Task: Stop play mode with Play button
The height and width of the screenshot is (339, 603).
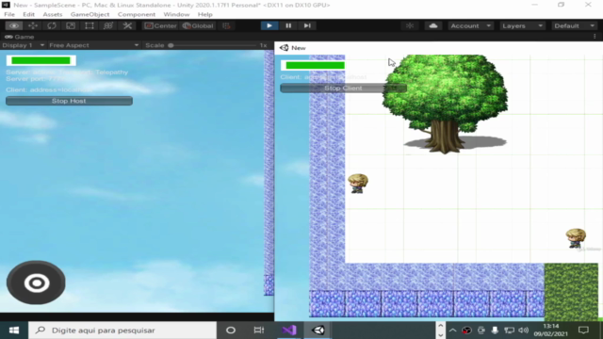Action: (x=269, y=25)
